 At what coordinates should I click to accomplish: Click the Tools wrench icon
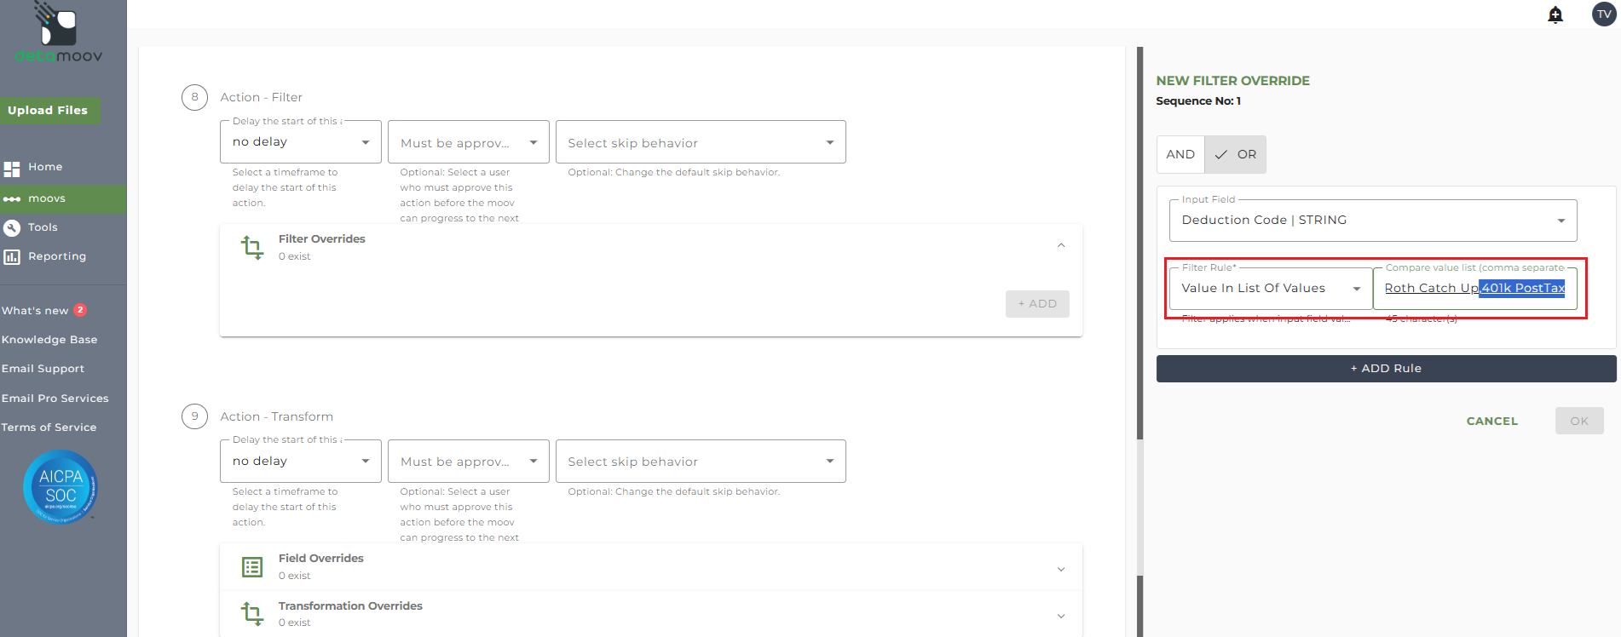tap(12, 228)
